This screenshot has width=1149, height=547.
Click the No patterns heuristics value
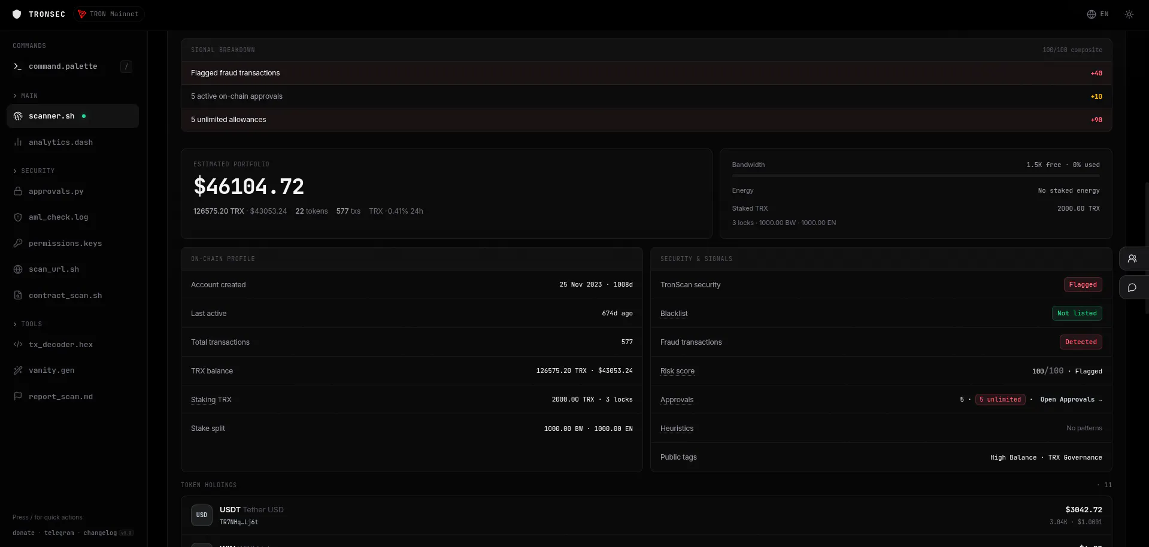[x=1084, y=429]
